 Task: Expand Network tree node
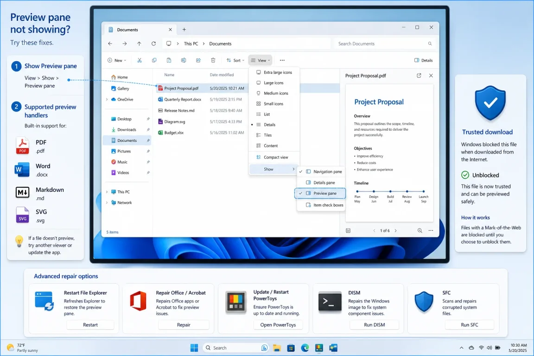point(107,203)
